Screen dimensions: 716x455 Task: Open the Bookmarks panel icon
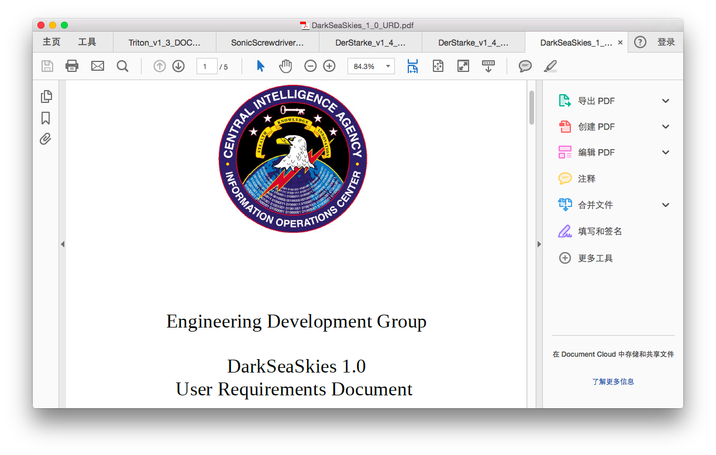(x=46, y=118)
